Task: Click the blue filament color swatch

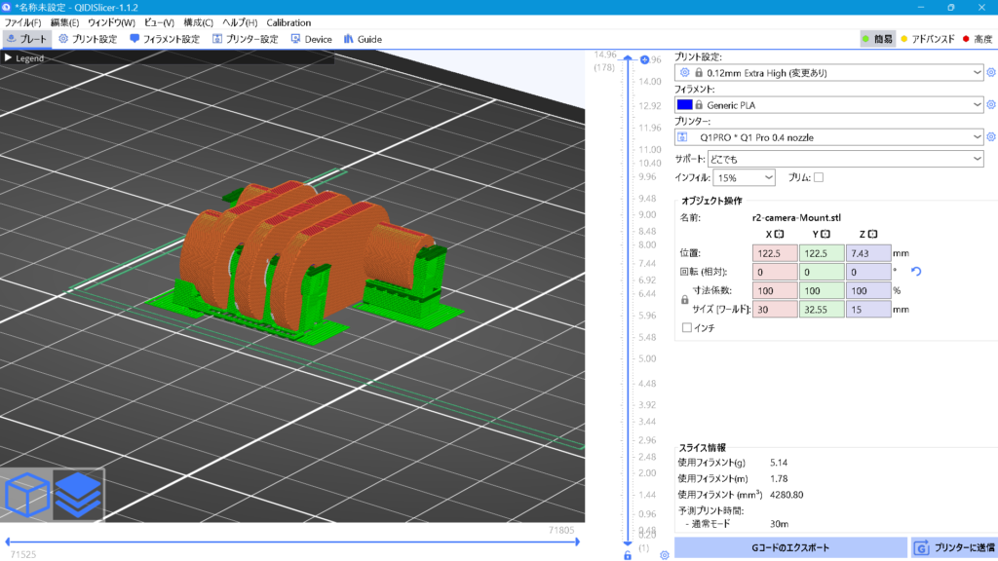Action: 684,104
